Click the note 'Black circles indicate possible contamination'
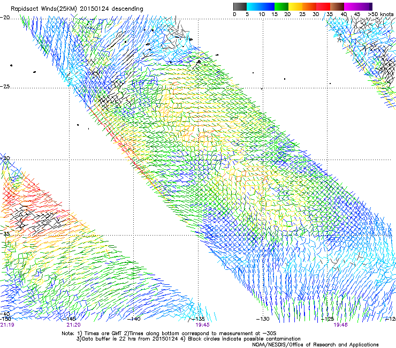This screenshot has width=396, height=348. 244,339
